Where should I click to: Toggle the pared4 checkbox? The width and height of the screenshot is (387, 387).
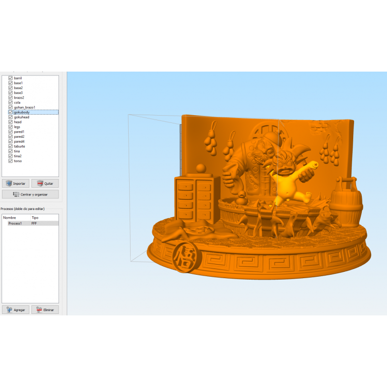10,141
